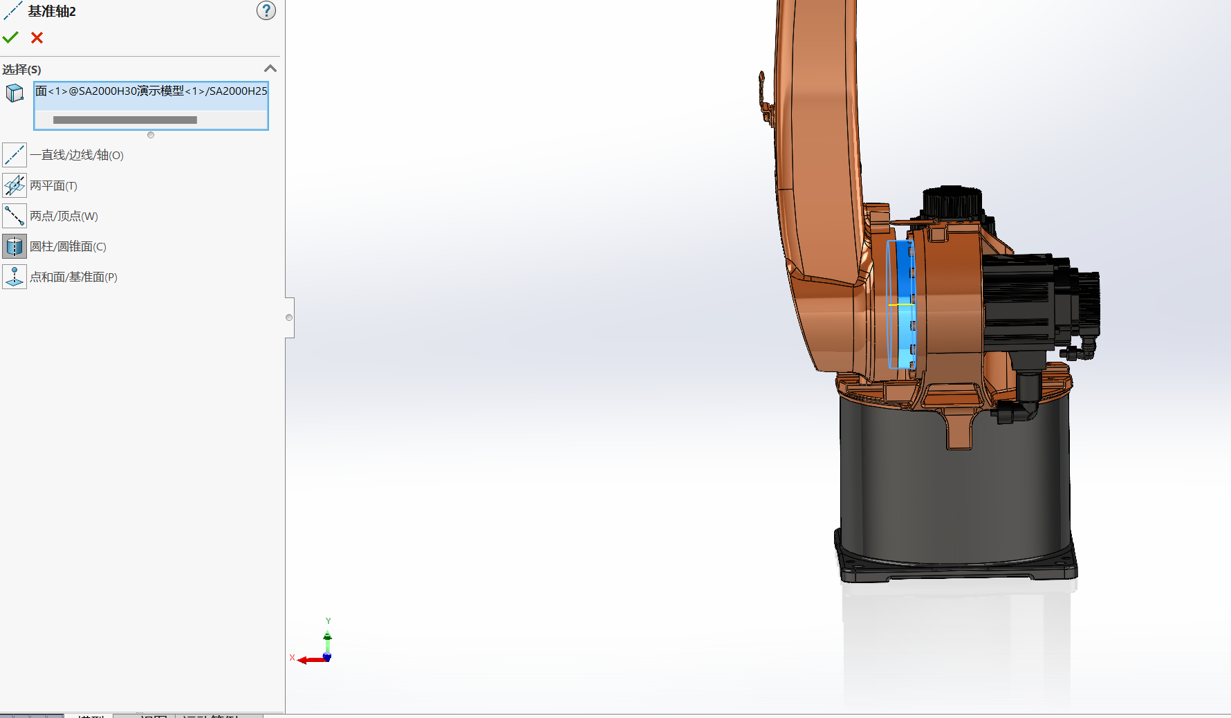Click the selection box resize handle
The height and width of the screenshot is (718, 1231).
[151, 135]
